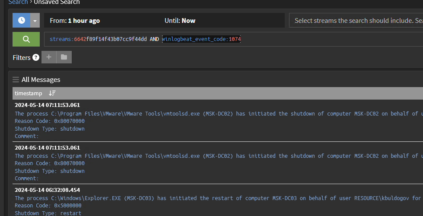Expand the time range presets dropdown arrow
Image resolution: width=423 pixels, height=216 pixels.
pyautogui.click(x=35, y=20)
